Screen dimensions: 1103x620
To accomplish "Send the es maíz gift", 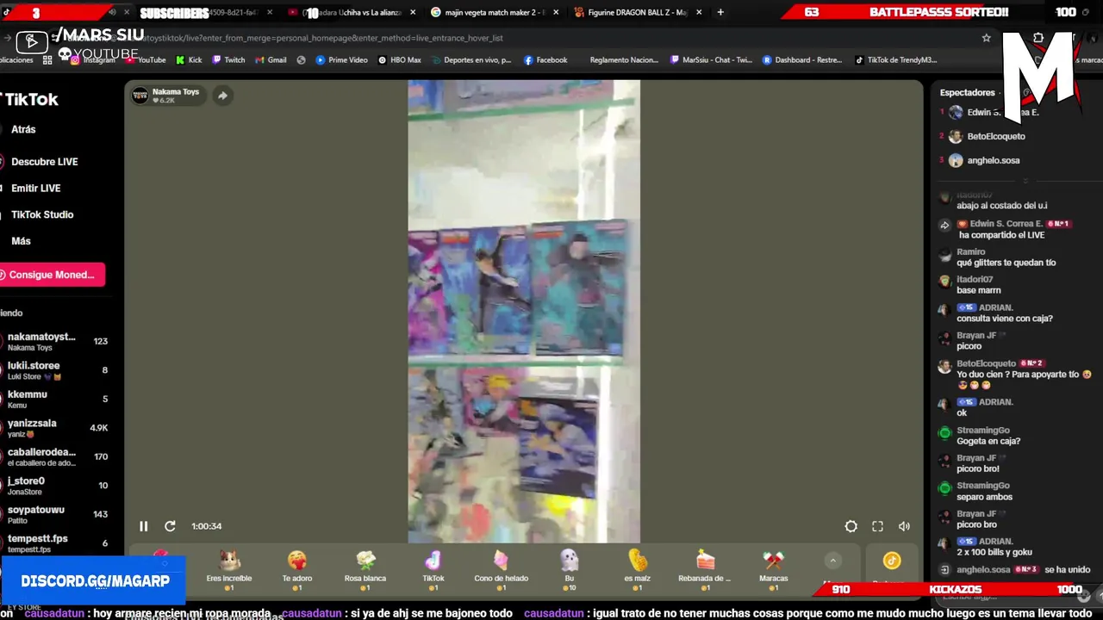I will click(638, 569).
